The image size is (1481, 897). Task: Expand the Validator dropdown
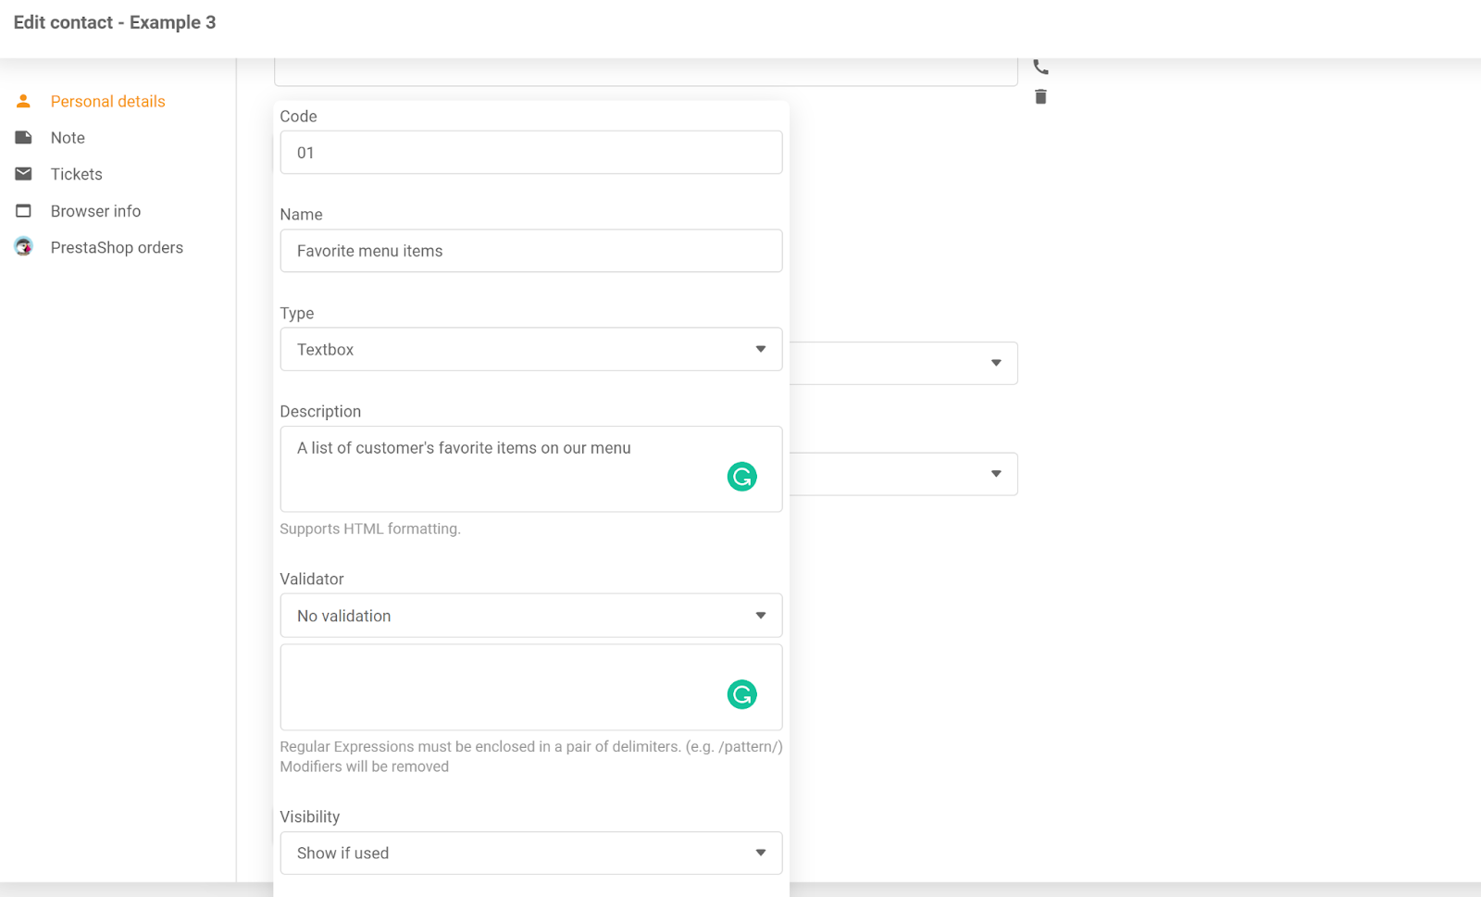(530, 616)
